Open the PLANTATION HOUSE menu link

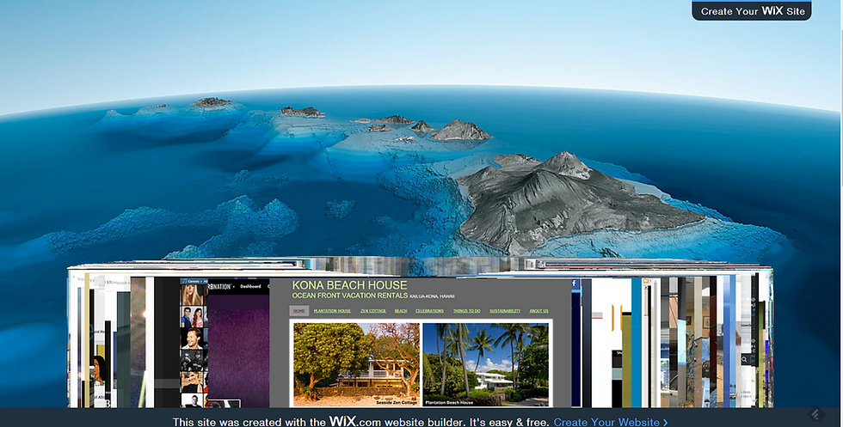pyautogui.click(x=332, y=311)
